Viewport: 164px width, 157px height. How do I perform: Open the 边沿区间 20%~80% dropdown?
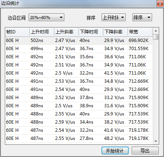(46, 17)
